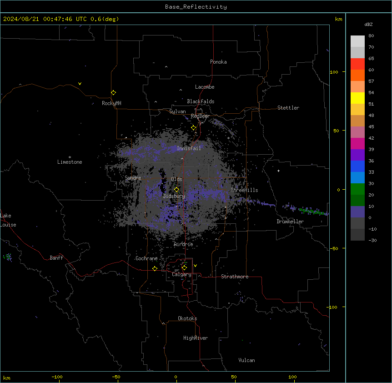The width and height of the screenshot is (392, 383).
Task: Click the RockyMH label
Action: point(111,103)
